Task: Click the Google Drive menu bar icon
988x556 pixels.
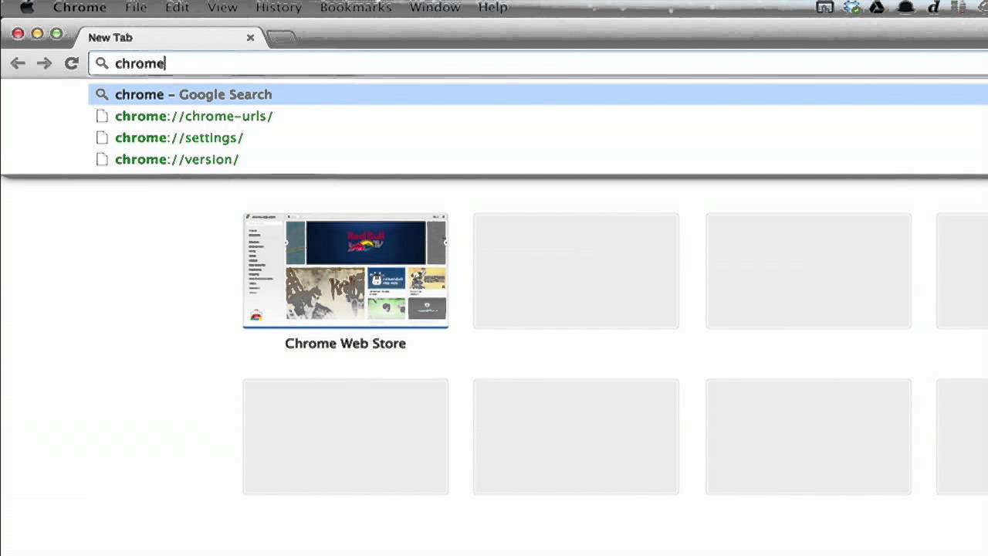Action: 878,7
